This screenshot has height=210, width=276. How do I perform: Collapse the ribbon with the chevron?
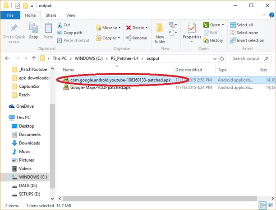tap(264, 15)
